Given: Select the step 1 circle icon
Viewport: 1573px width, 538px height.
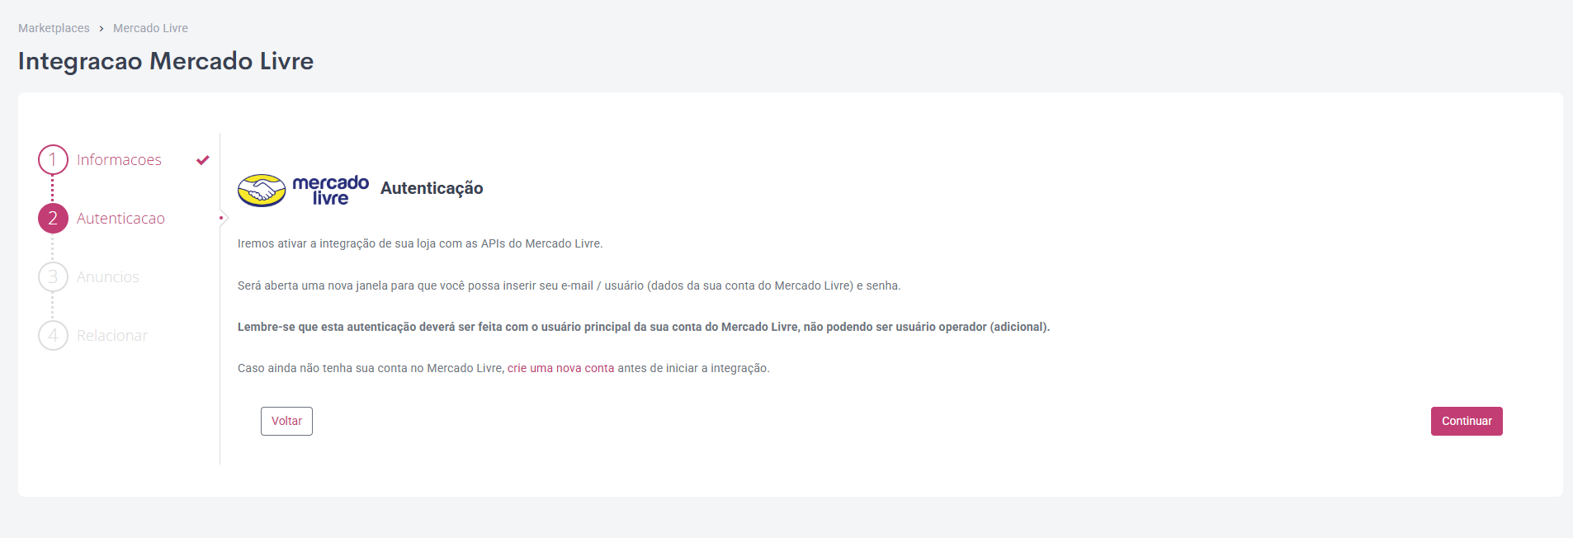Looking at the screenshot, I should [53, 160].
